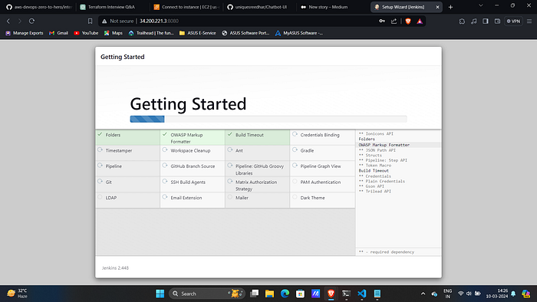This screenshot has height=302, width=537.
Task: Open the Trailhead bookmark
Action: 151,33
